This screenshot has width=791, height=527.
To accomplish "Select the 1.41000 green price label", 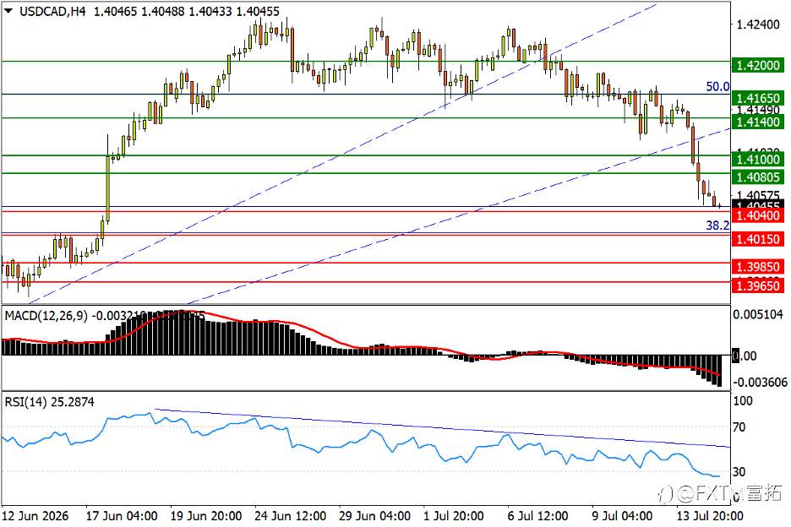I will tap(758, 160).
